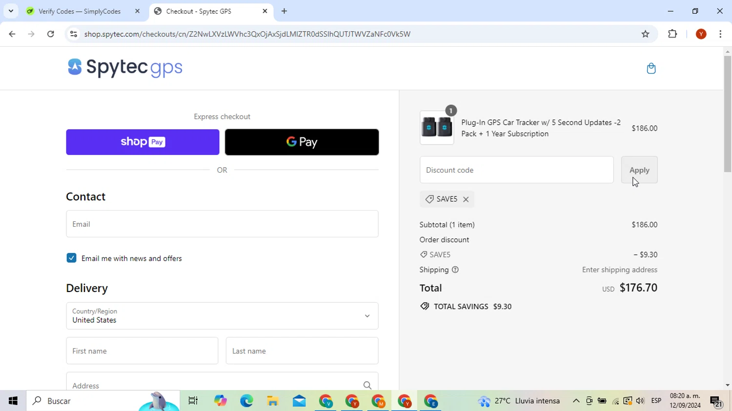Click the ESP language indicator
This screenshot has width=732, height=411.
pyautogui.click(x=656, y=401)
